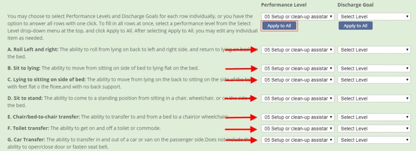This screenshot has height=151, width=416.
Task: Open Roll Left and right discharge goal dropdown
Action: pos(374,50)
